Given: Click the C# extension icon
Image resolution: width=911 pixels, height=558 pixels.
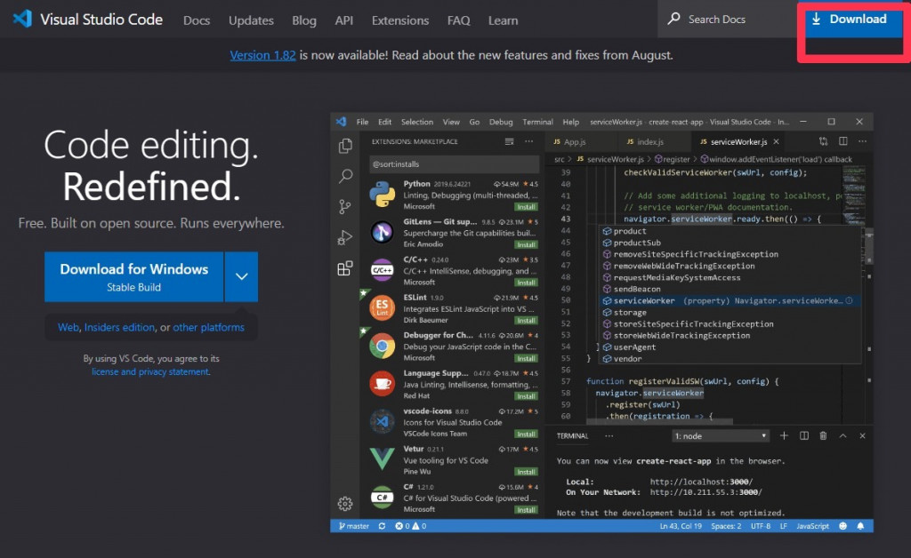Looking at the screenshot, I should (383, 497).
